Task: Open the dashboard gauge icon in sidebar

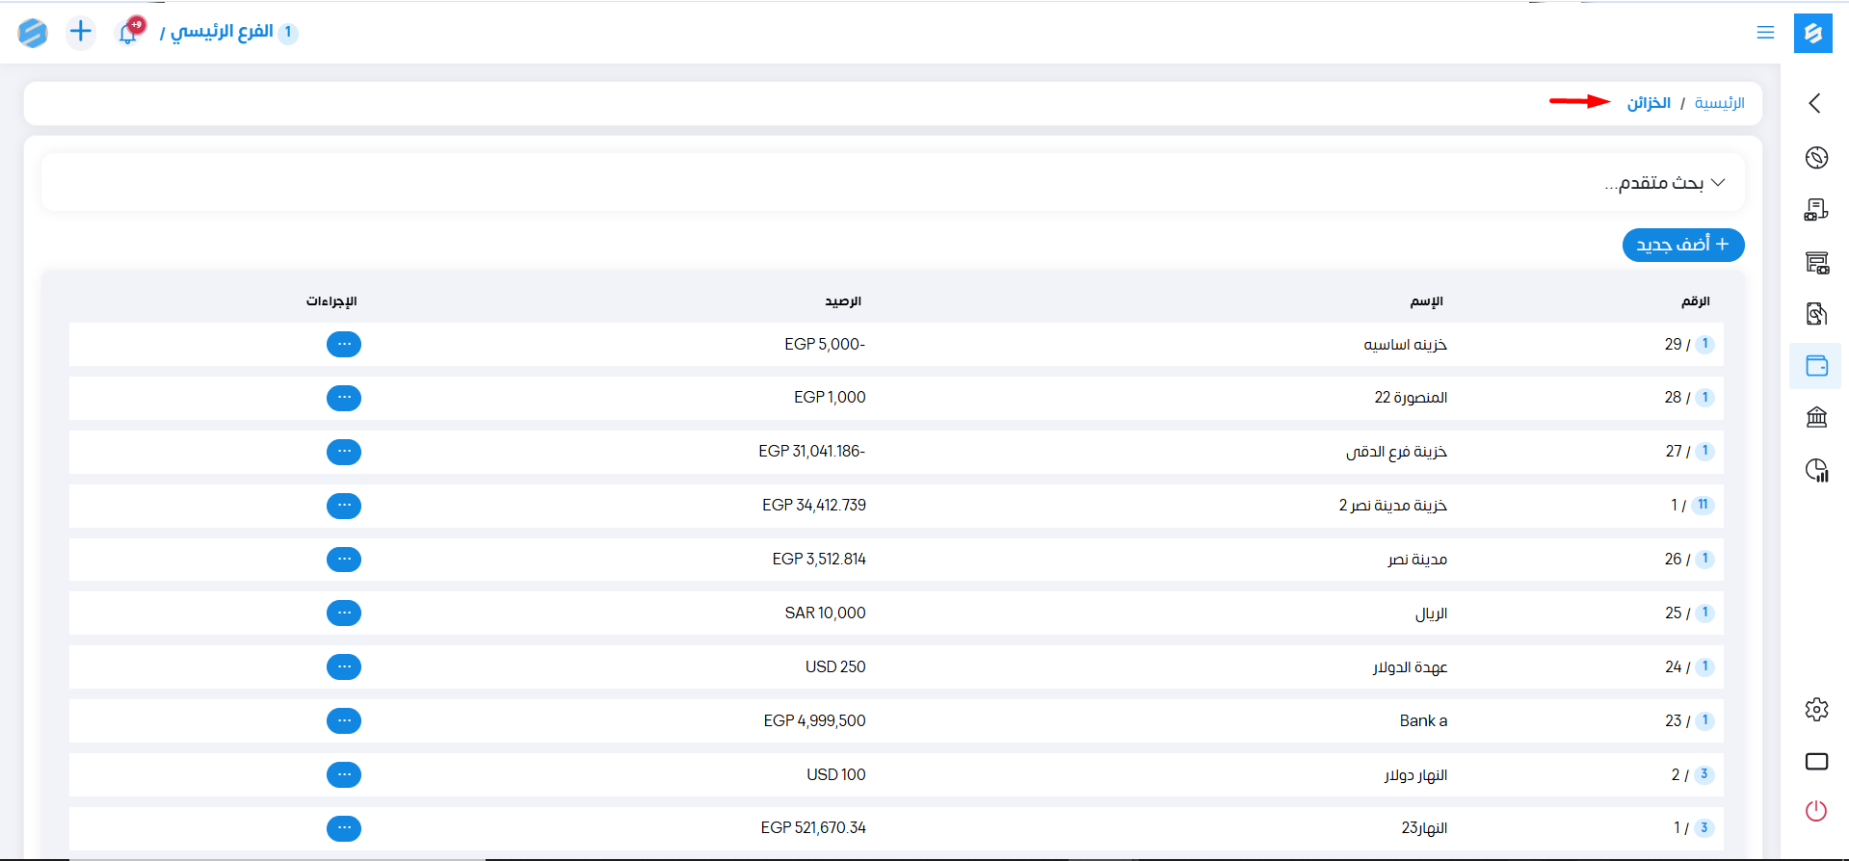Action: click(1816, 158)
